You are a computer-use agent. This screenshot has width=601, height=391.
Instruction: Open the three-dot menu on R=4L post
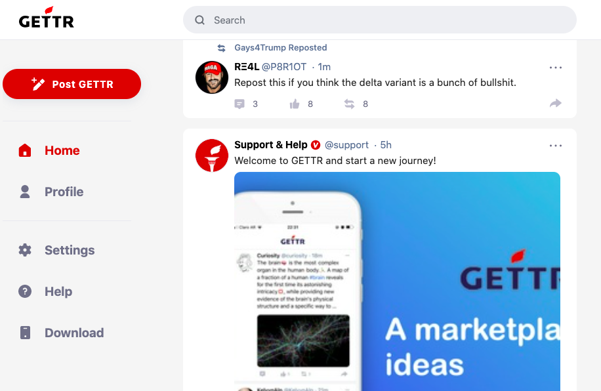coord(555,68)
